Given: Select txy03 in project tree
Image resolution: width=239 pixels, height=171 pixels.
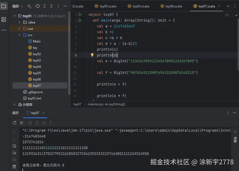Looking at the screenshot, I should point(35,60).
